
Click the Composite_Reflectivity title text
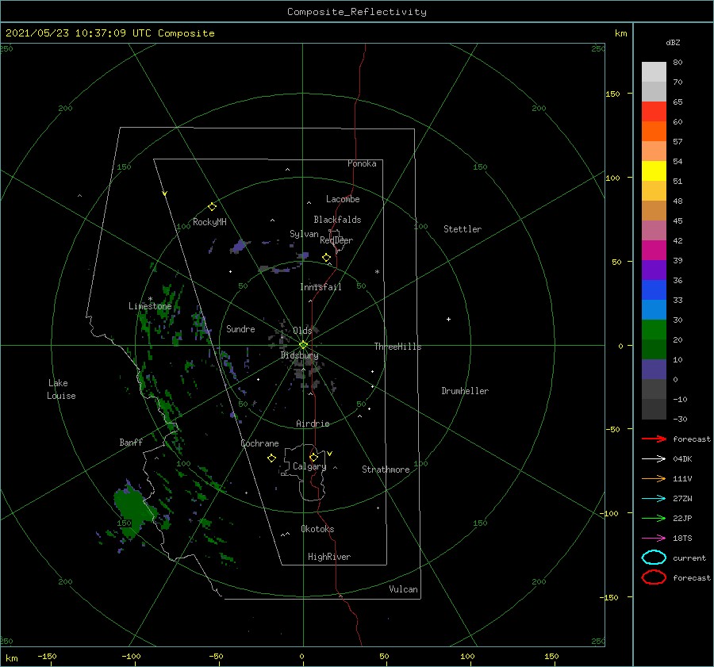pos(356,12)
